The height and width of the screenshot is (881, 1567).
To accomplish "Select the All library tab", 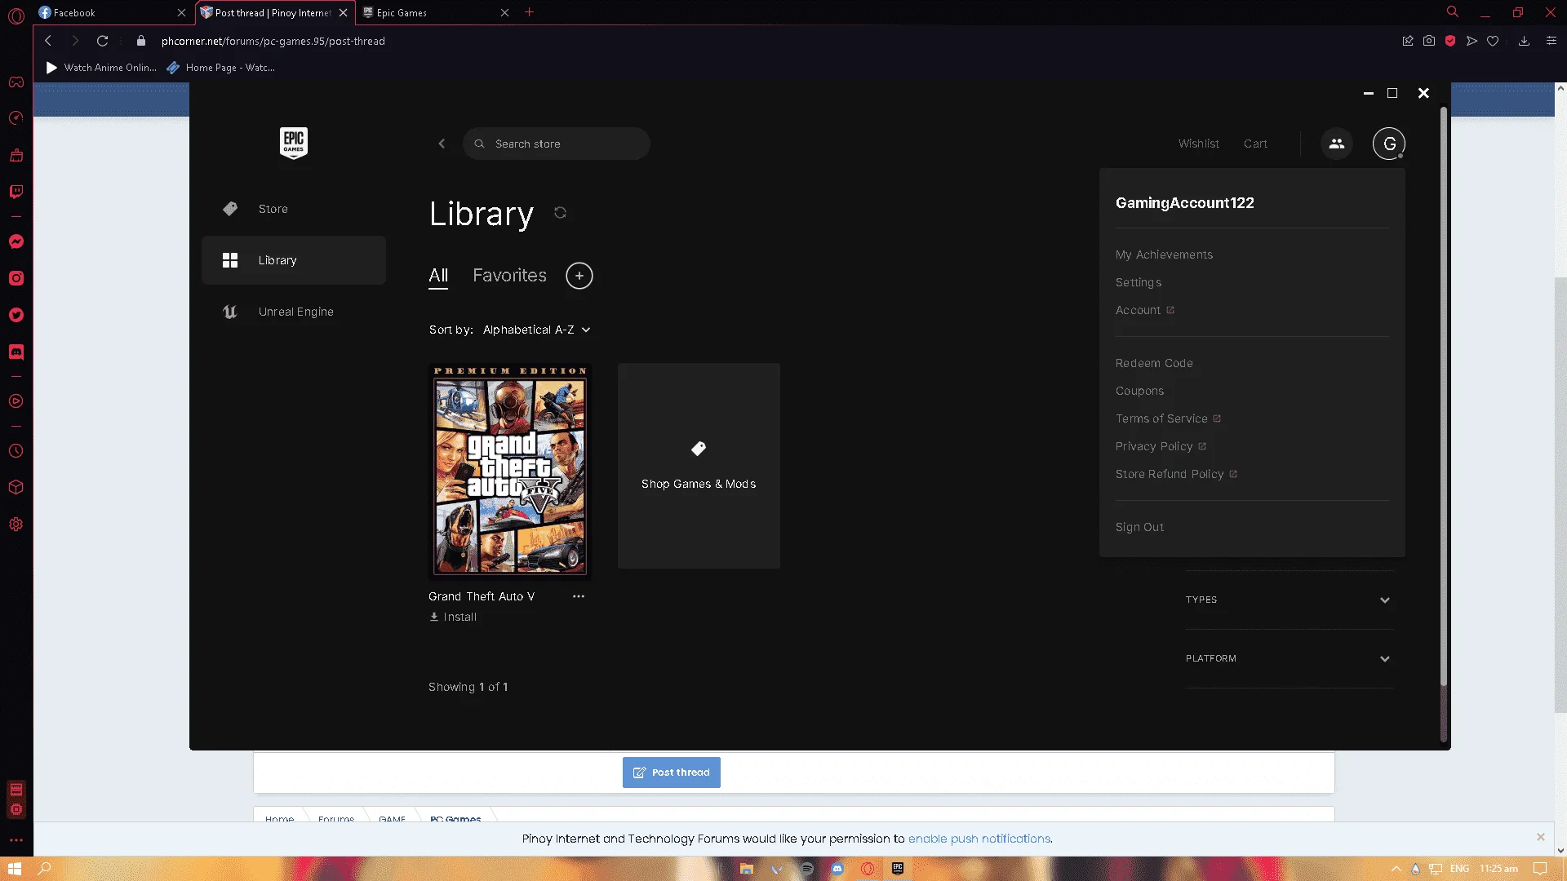I will (x=438, y=276).
